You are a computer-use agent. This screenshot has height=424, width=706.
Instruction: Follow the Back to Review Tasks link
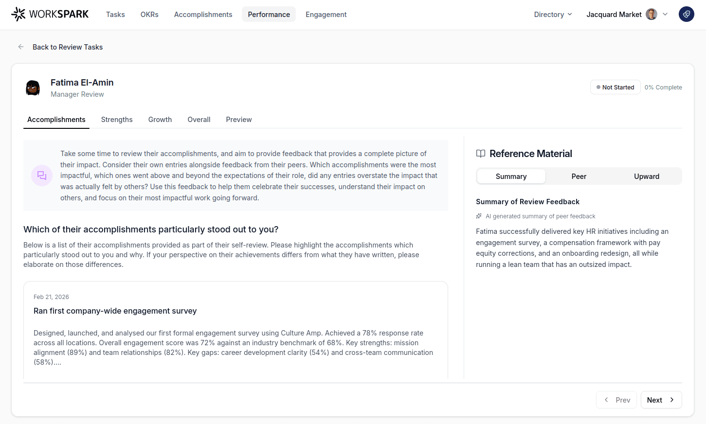pyautogui.click(x=68, y=47)
